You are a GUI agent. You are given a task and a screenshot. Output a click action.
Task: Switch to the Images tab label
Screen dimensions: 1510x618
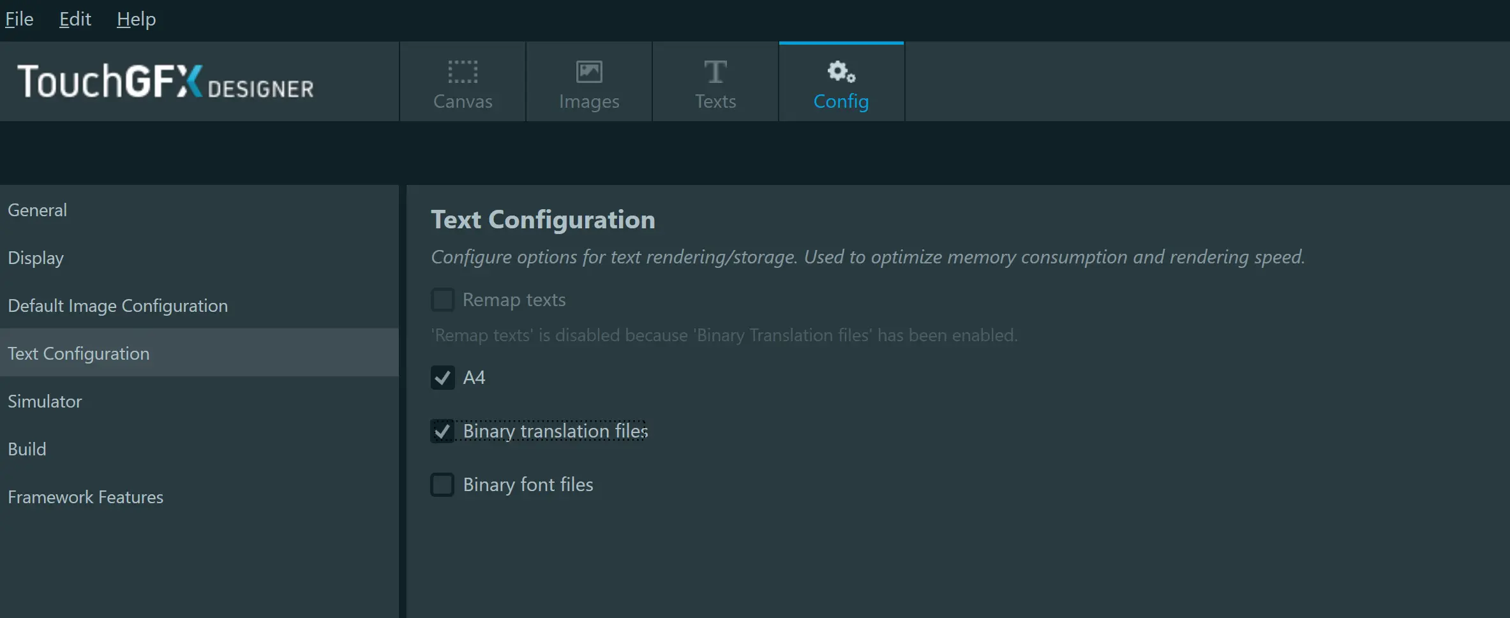point(589,101)
